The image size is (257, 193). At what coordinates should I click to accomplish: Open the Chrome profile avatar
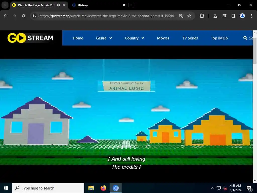coord(242,16)
